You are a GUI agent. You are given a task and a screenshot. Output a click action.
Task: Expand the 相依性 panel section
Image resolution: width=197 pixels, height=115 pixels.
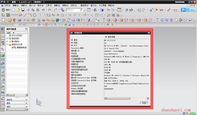click(x=27, y=100)
